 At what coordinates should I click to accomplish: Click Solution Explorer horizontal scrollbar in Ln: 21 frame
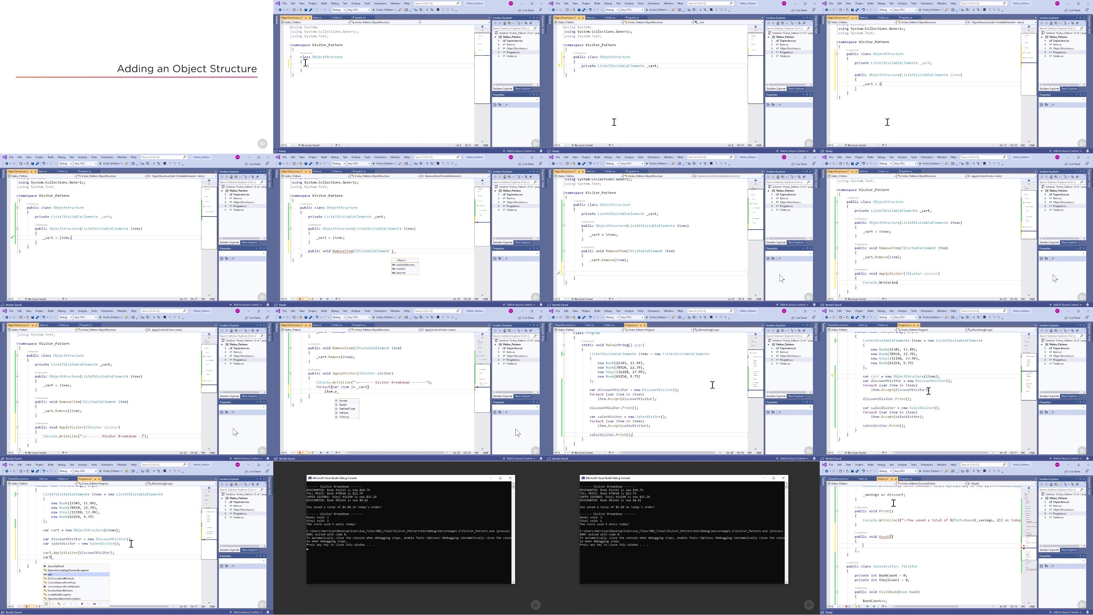790,238
